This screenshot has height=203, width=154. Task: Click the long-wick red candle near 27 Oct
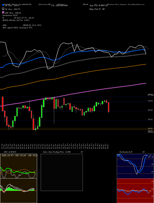coord(54,104)
